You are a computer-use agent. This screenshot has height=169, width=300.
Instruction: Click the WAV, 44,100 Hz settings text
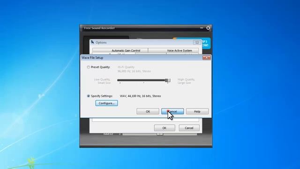[140, 96]
